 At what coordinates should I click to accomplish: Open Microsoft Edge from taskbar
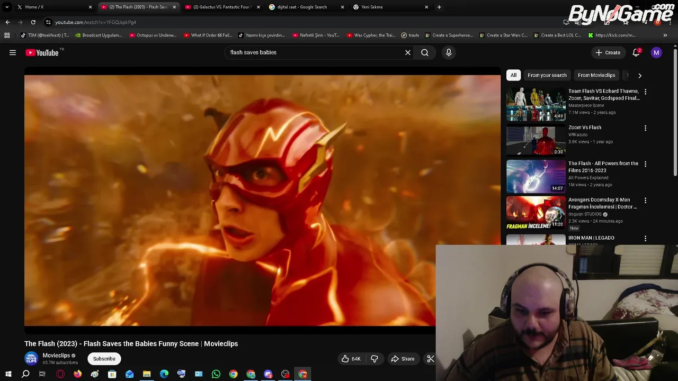point(164,374)
